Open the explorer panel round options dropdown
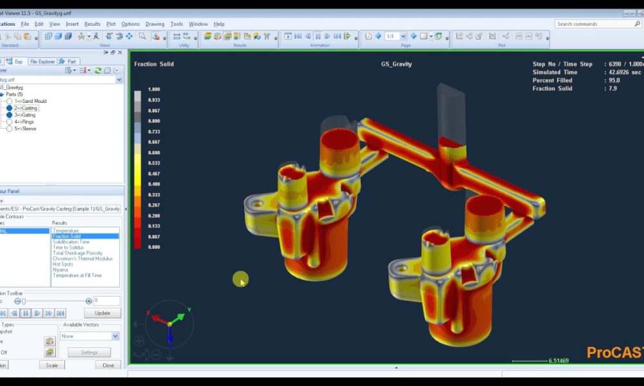This screenshot has height=386, width=644. tap(117, 71)
